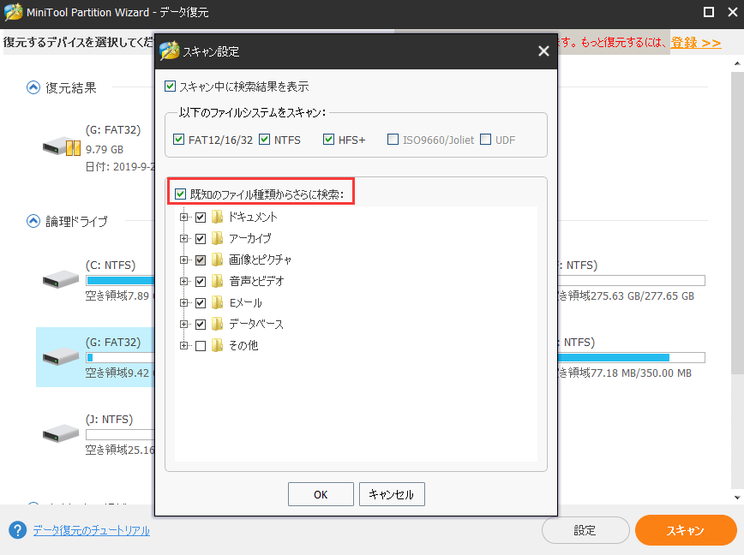
Task: Click the 空き領域275.63 GB/277.65 GB text
Action: coord(626,296)
